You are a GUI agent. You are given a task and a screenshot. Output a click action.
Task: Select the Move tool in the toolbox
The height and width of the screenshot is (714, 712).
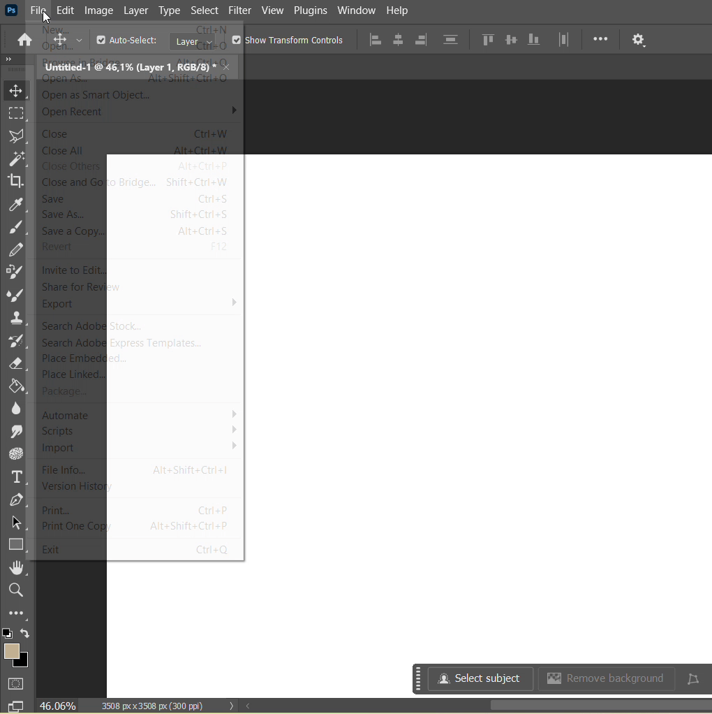click(16, 91)
